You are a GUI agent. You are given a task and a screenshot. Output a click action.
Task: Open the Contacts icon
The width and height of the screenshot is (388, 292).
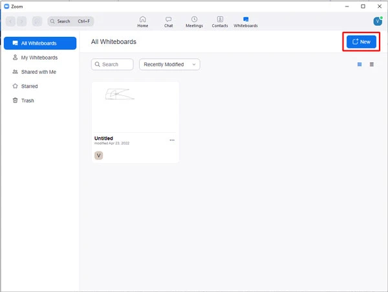click(220, 19)
